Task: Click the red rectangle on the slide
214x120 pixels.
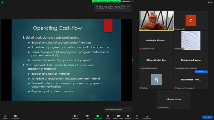Action: 108,26
